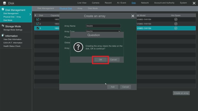Click the Hot Spare column header
The height and width of the screenshot is (111, 198).
tap(176, 15)
